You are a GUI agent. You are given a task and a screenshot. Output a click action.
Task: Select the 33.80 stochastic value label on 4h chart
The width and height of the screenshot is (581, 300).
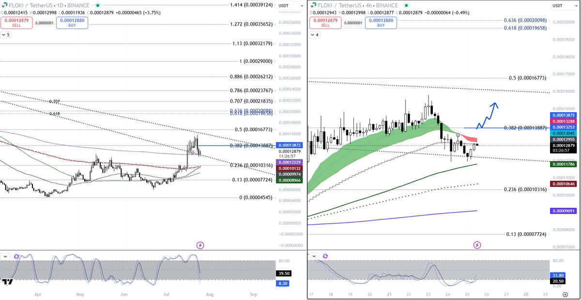point(557,275)
